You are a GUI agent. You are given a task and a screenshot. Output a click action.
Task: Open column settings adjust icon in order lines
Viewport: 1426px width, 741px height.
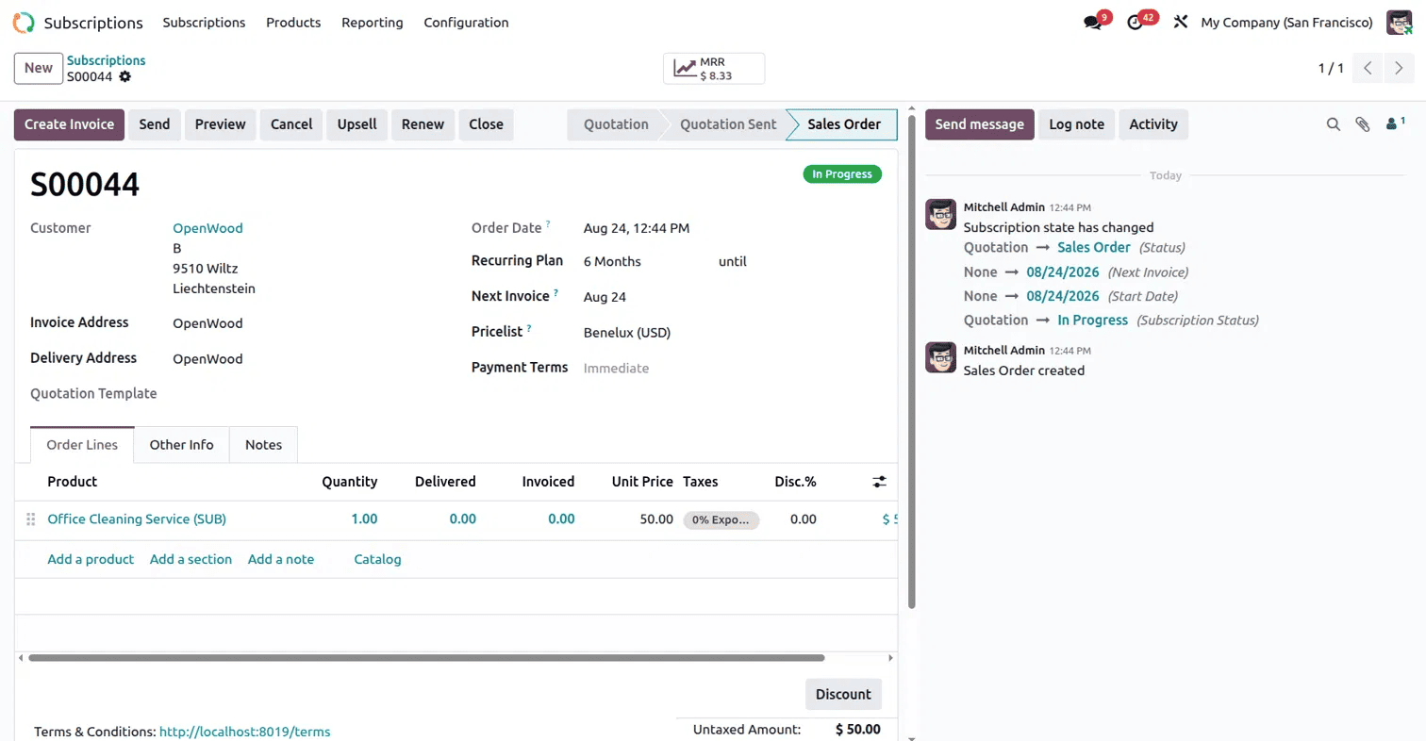tap(879, 482)
